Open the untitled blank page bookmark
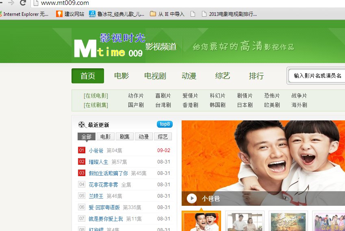This screenshot has height=231, width=345. click(193, 14)
